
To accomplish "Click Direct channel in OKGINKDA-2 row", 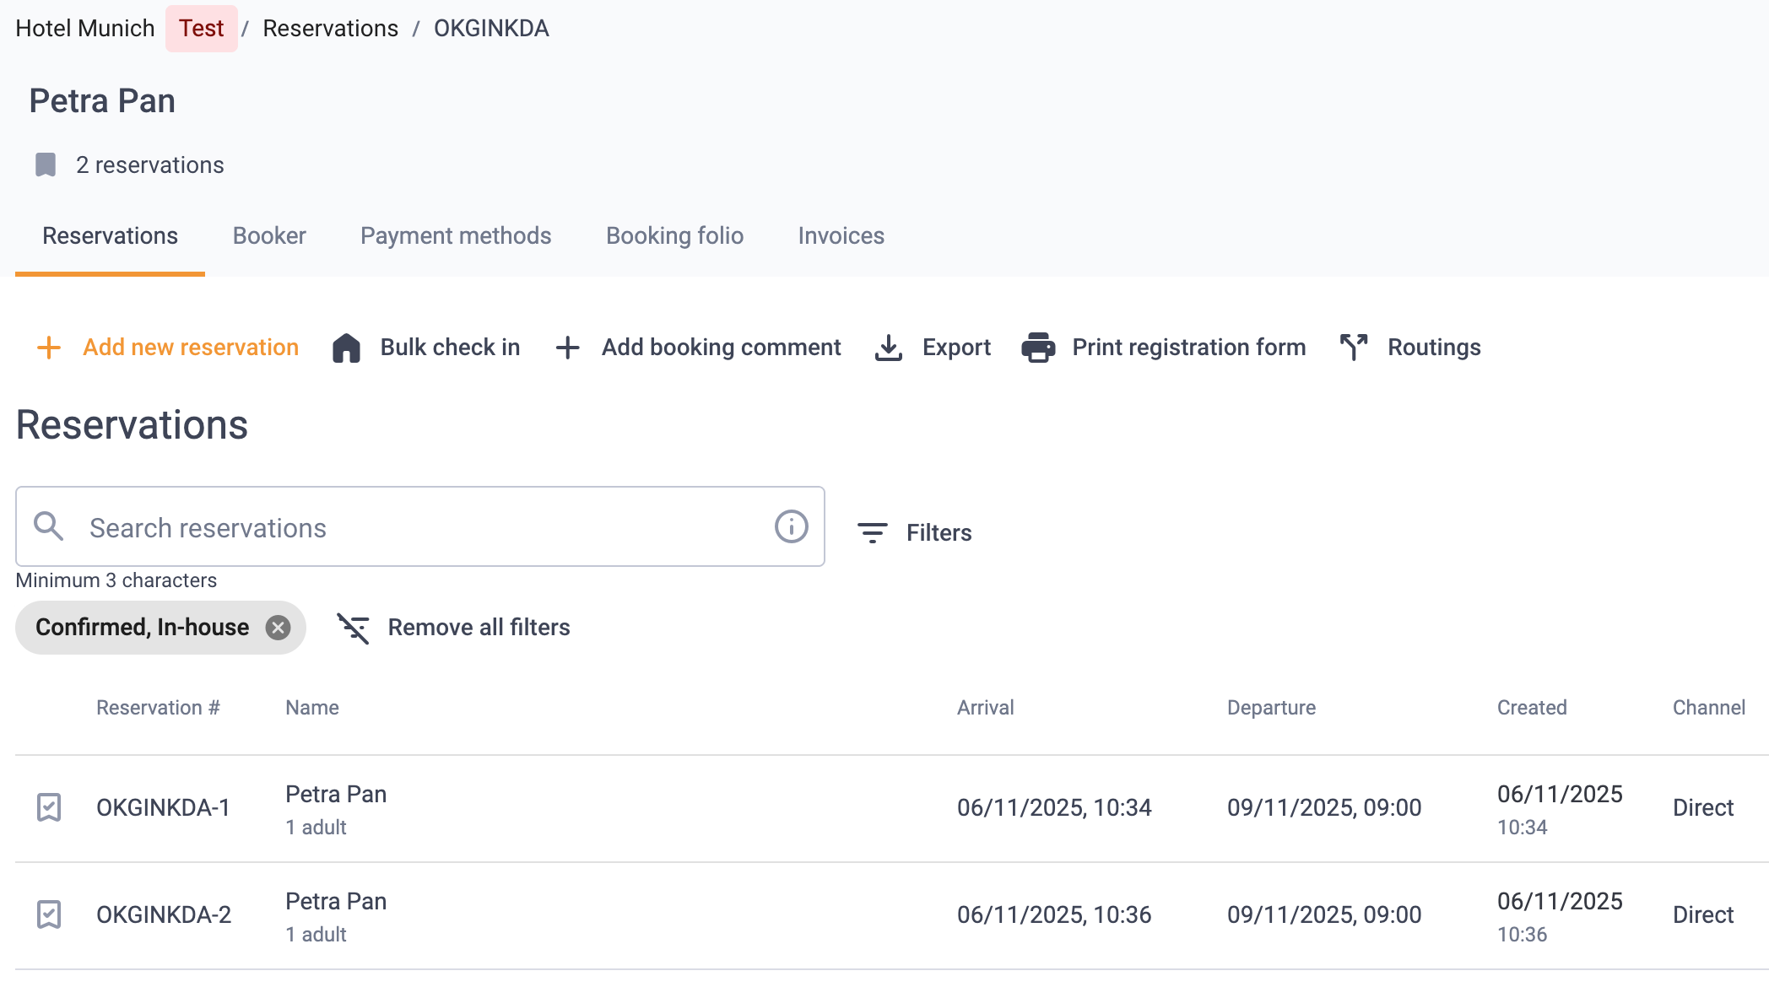I will [x=1703, y=915].
